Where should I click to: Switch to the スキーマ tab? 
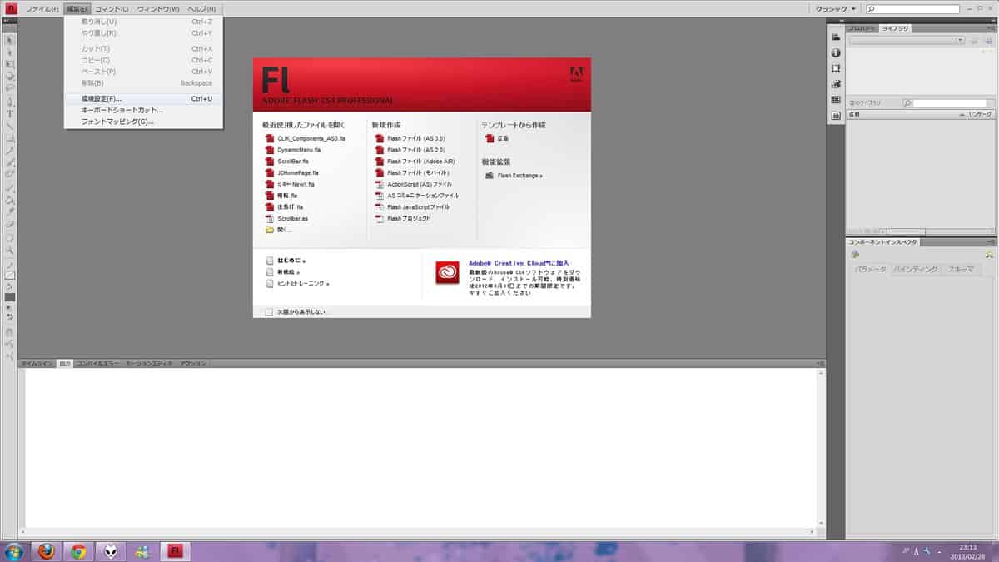click(x=961, y=270)
